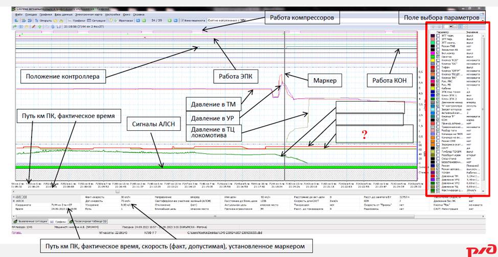The height and width of the screenshot is (257, 498).
Task: Click the Ситуация toolbar button
Action: tap(98, 20)
